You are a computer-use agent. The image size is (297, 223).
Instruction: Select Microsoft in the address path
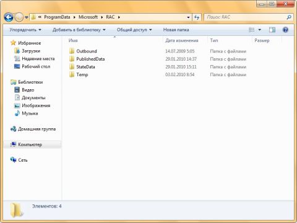pos(88,17)
